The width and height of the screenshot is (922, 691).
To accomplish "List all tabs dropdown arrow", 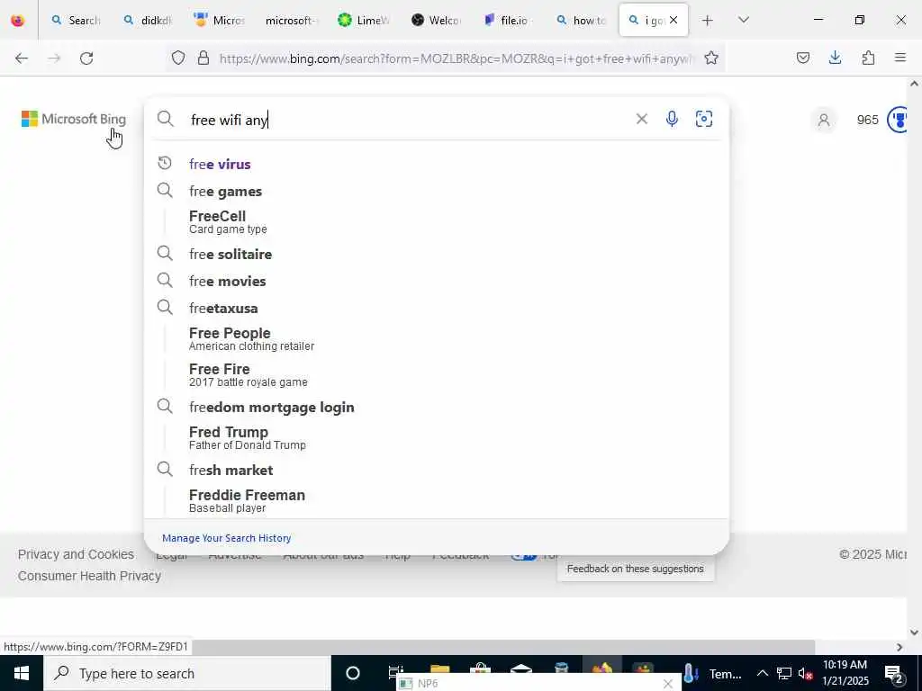I will pos(743,21).
